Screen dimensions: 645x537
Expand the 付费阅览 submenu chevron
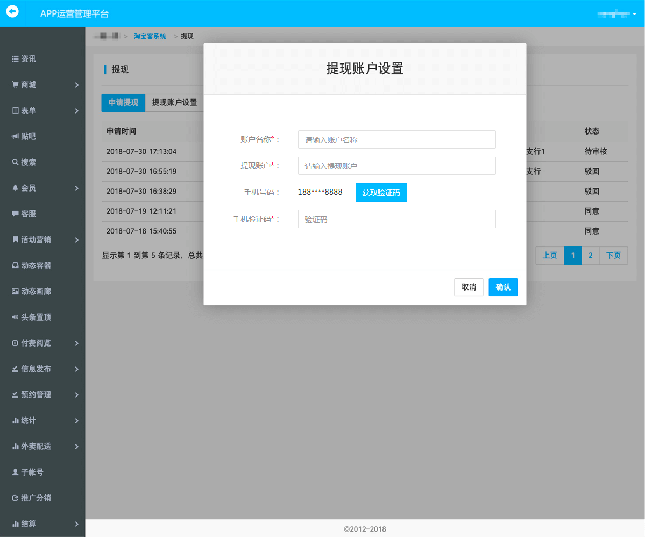[77, 343]
